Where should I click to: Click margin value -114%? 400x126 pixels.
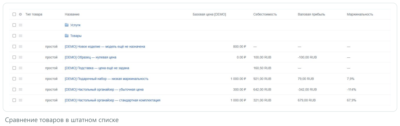[x=351, y=89]
